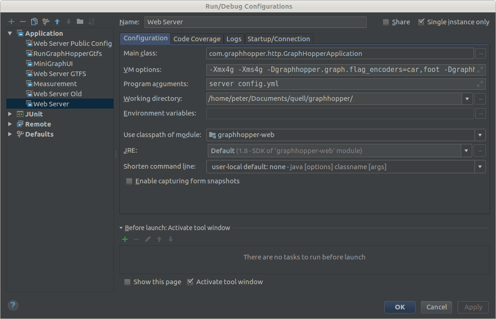Click the Environment variables field
Screen dimensions: 496x319
pyautogui.click(x=340, y=113)
